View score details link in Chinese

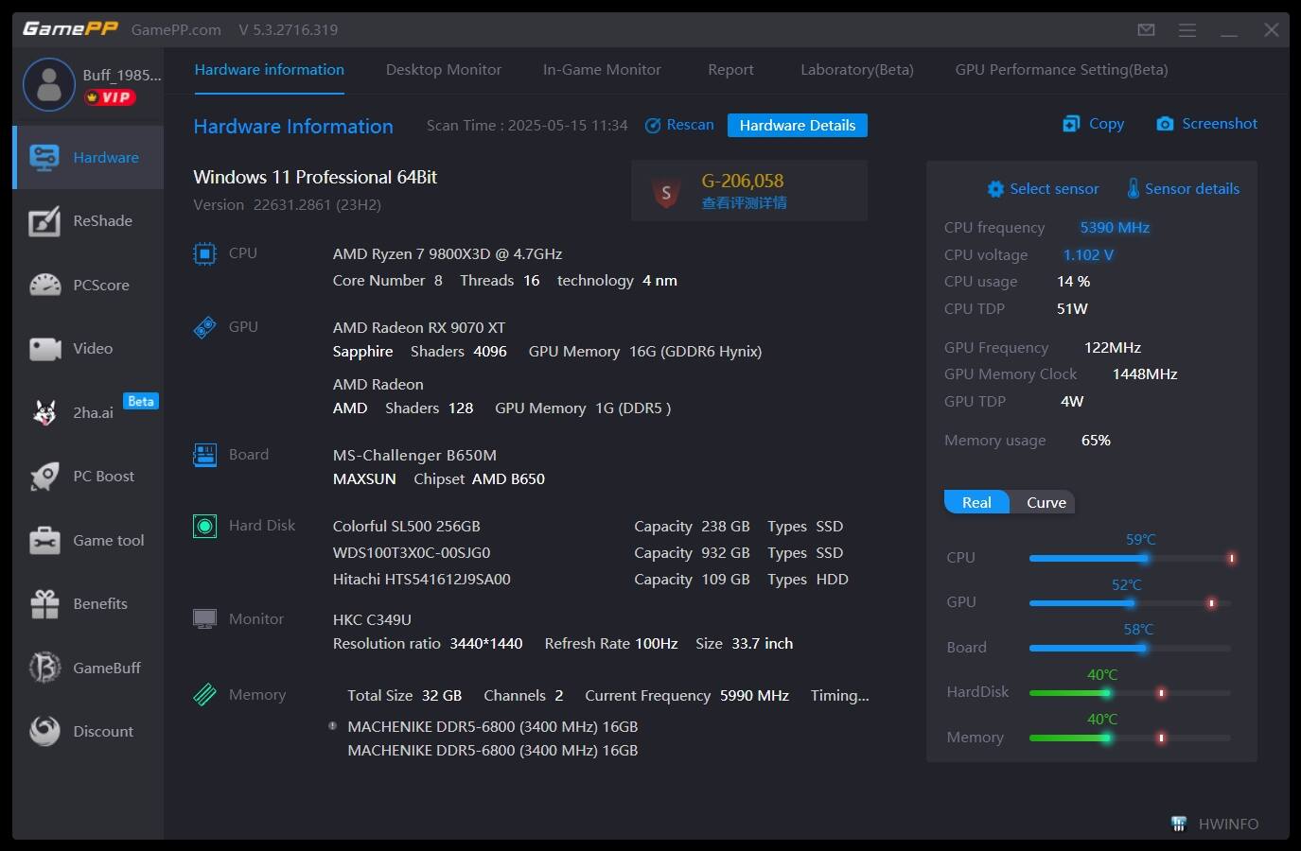pyautogui.click(x=744, y=203)
